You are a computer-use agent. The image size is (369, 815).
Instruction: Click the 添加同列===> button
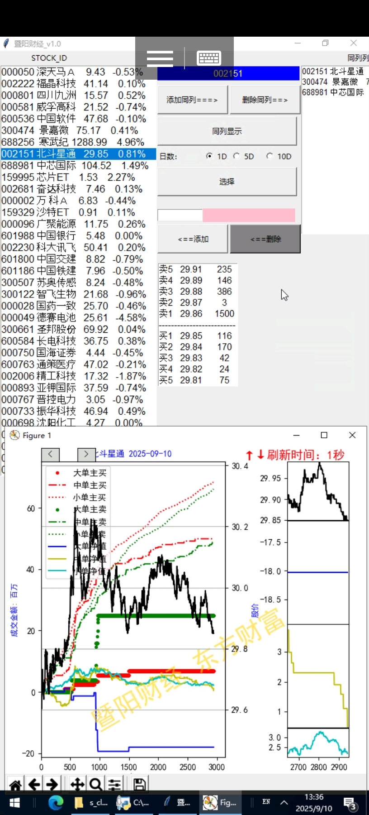[192, 100]
